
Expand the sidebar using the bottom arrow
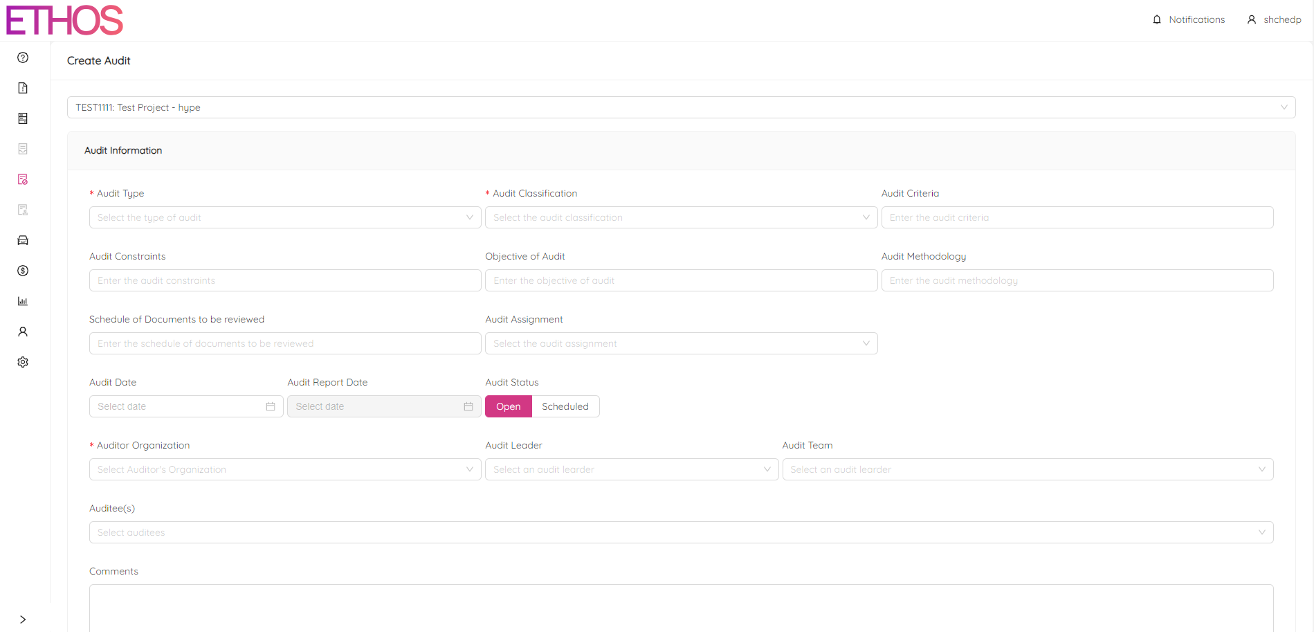pos(22,620)
